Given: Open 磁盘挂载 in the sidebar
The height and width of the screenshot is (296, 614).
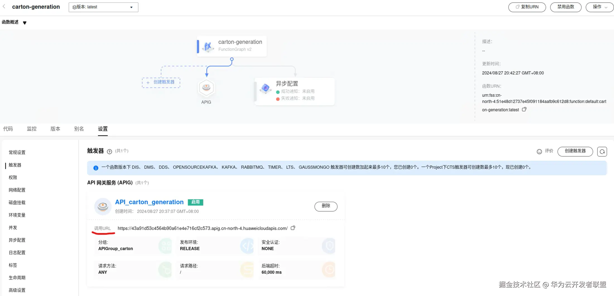Looking at the screenshot, I should tap(17, 202).
